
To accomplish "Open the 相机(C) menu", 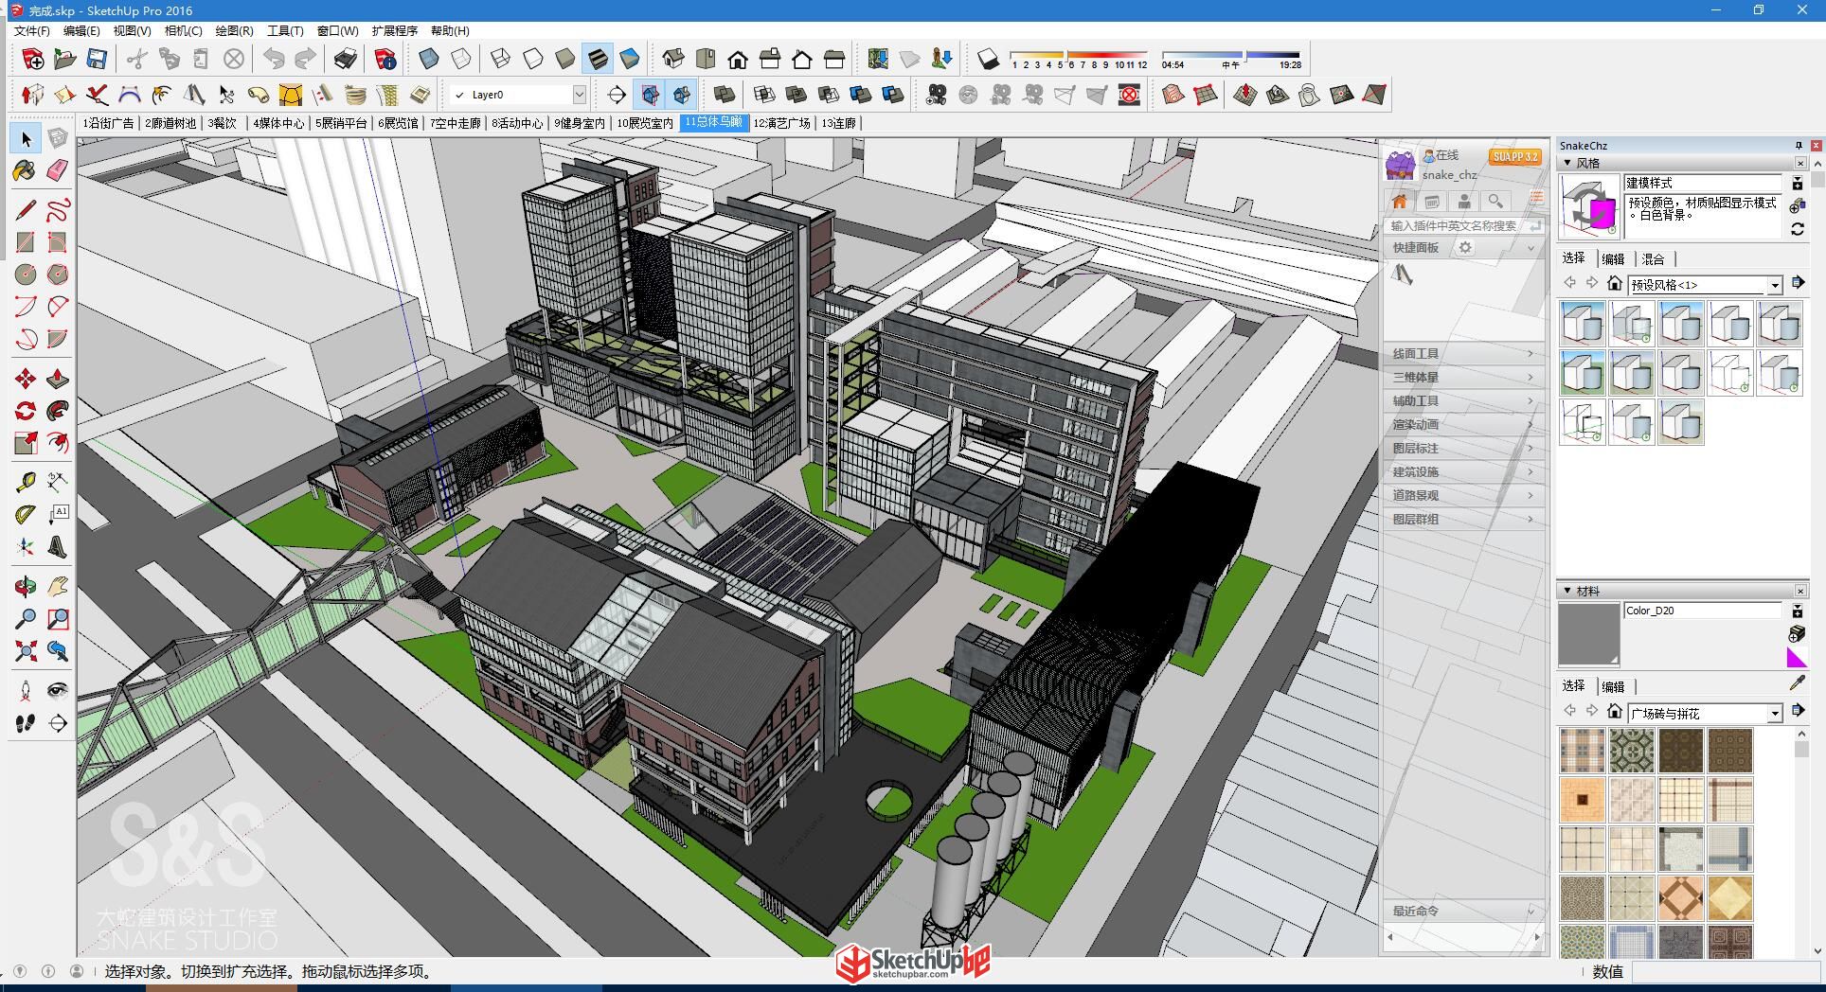I will click(x=184, y=30).
